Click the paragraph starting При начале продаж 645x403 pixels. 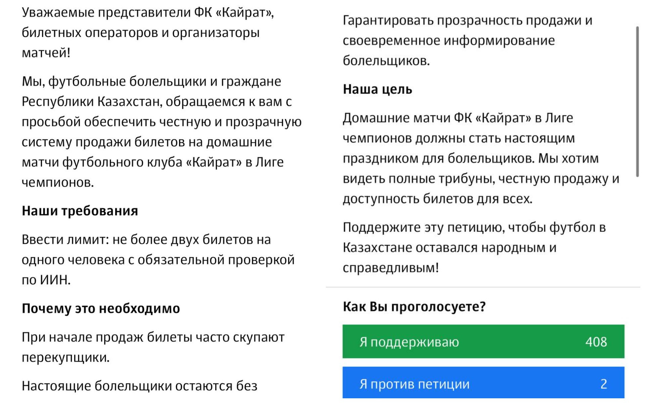(x=153, y=347)
